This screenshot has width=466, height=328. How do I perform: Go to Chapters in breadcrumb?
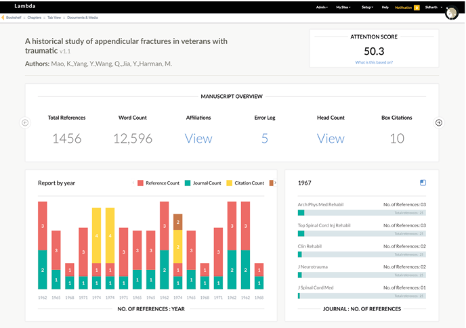coord(35,16)
